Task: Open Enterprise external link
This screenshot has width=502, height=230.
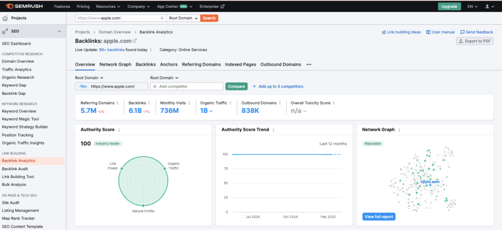Action: pos(212,6)
